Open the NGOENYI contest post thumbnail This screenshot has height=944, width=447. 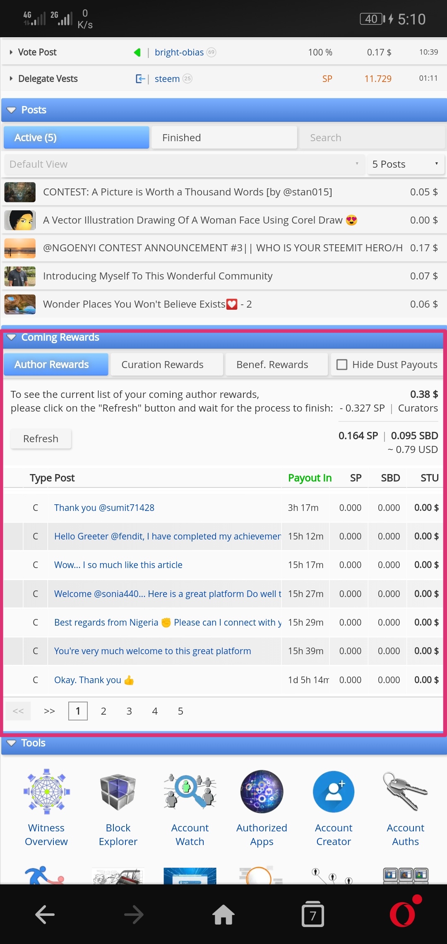(20, 248)
